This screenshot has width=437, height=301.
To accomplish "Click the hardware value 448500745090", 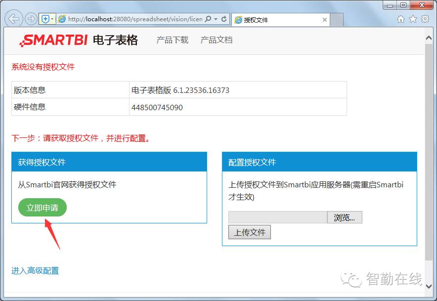I will [157, 107].
